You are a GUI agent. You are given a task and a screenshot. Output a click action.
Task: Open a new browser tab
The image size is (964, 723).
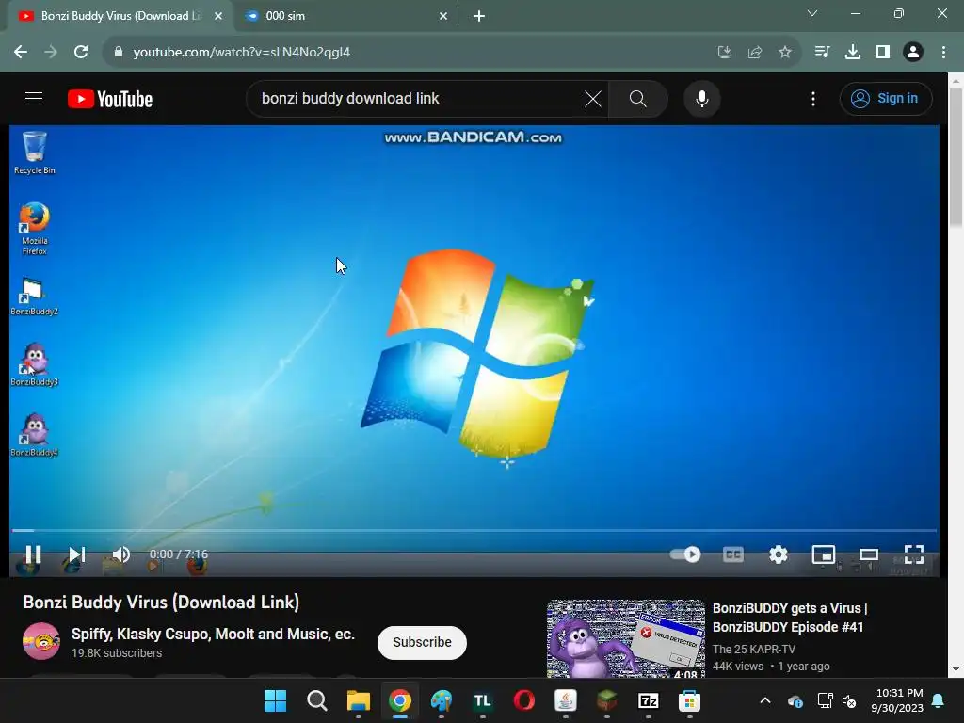479,17
